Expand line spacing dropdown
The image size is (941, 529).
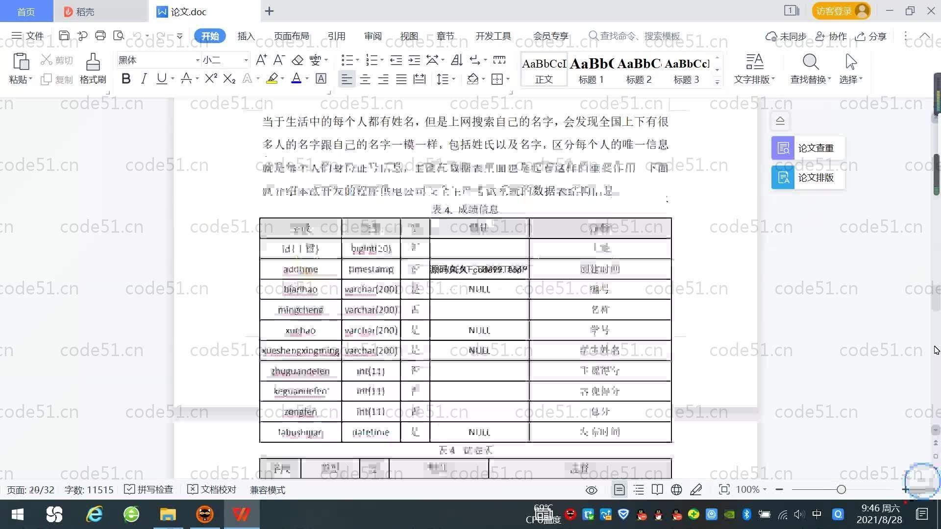[454, 79]
